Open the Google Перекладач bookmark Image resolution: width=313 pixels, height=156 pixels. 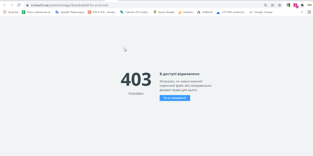[70, 12]
